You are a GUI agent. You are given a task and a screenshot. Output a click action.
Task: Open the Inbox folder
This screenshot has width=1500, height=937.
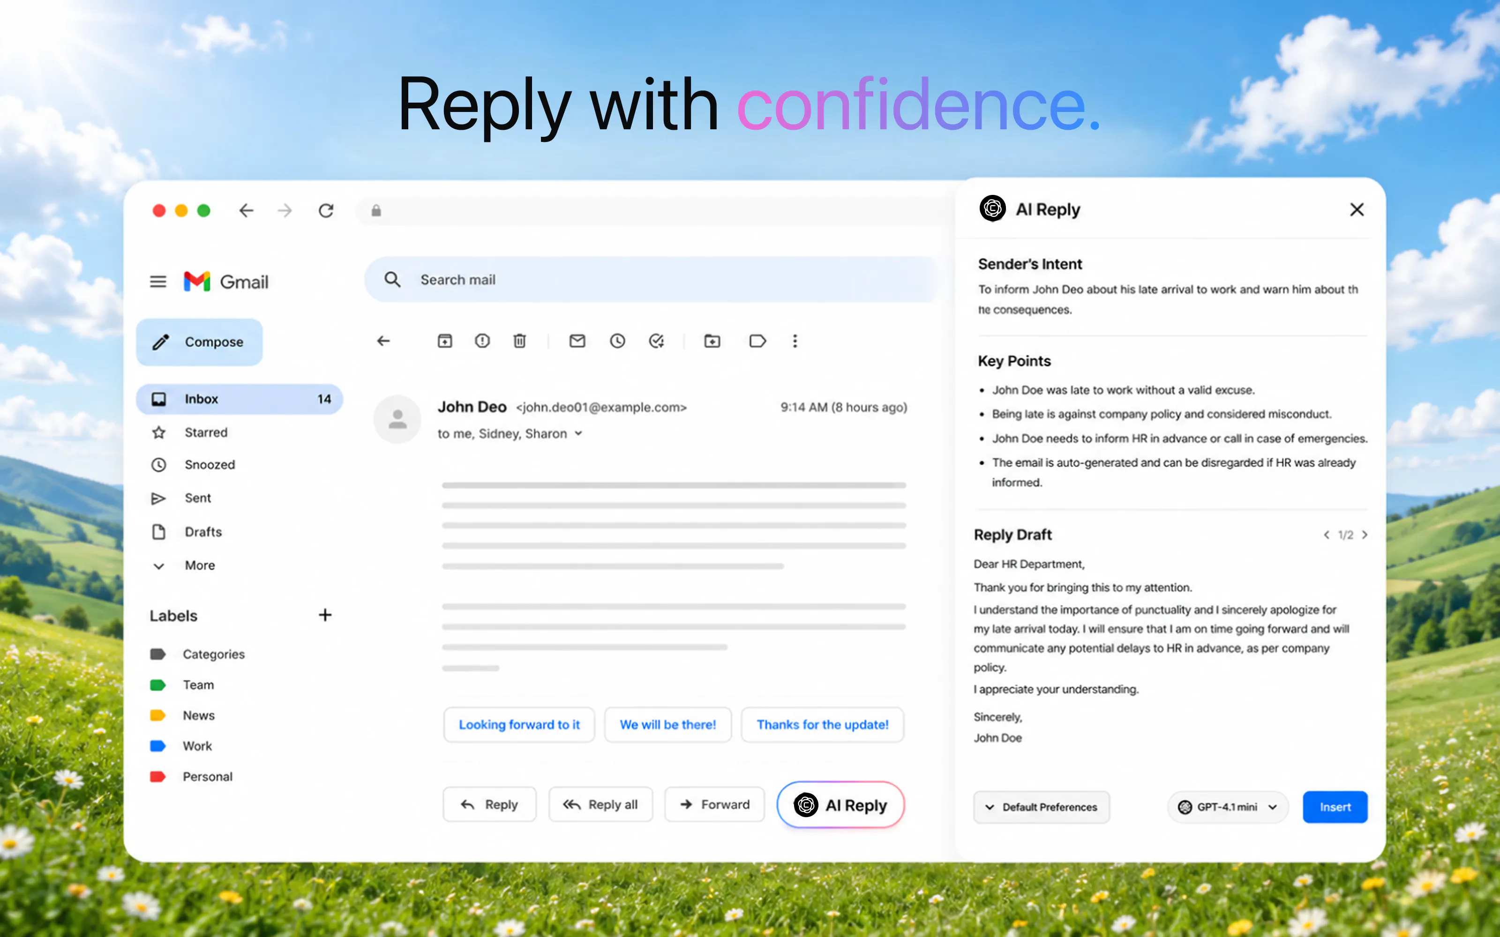pyautogui.click(x=239, y=399)
